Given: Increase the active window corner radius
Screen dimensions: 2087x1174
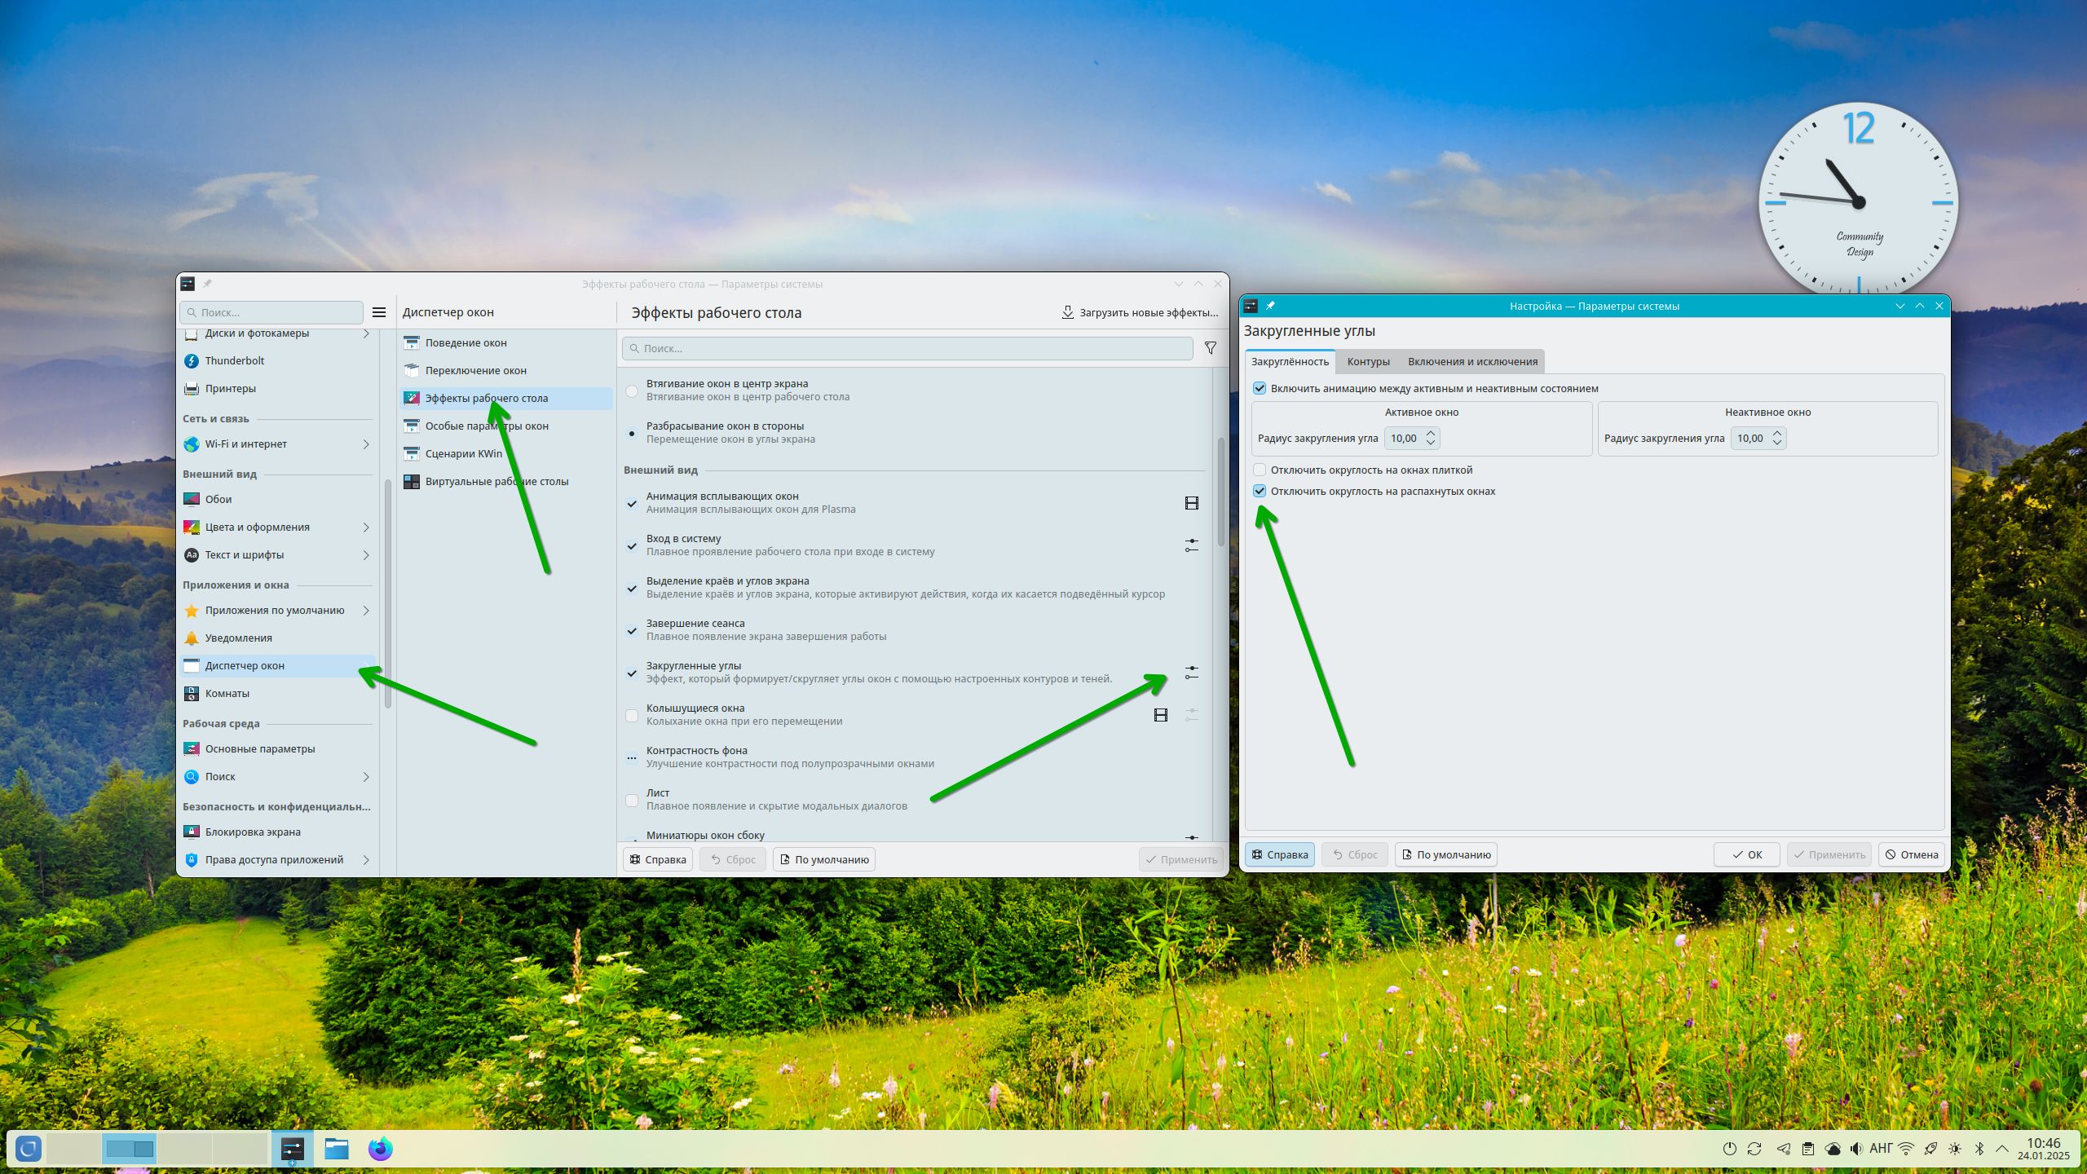Looking at the screenshot, I should (1431, 433).
